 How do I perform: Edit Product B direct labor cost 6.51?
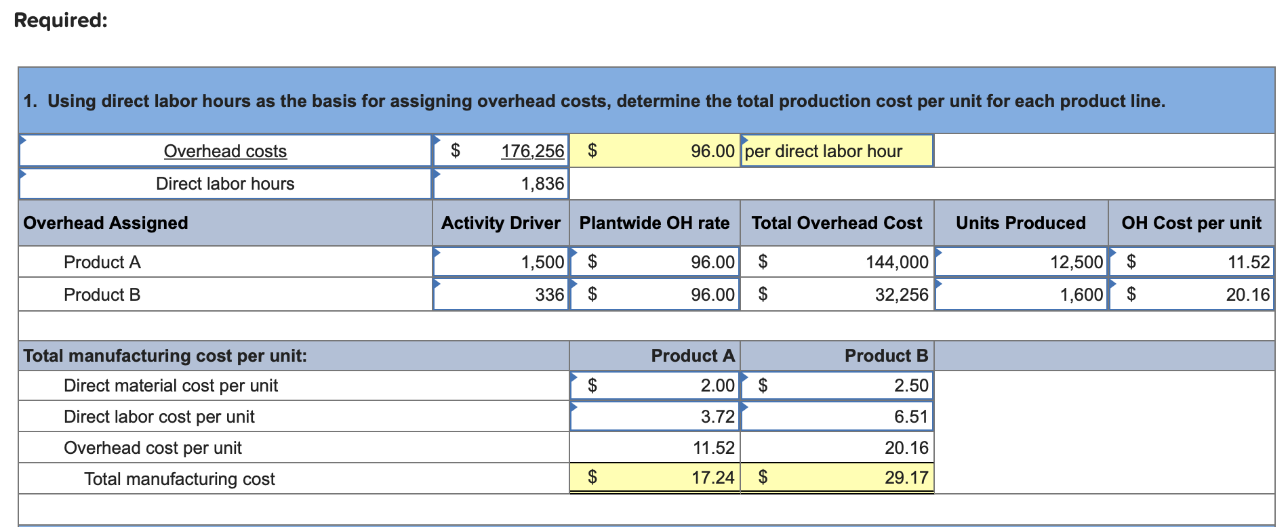(x=837, y=417)
